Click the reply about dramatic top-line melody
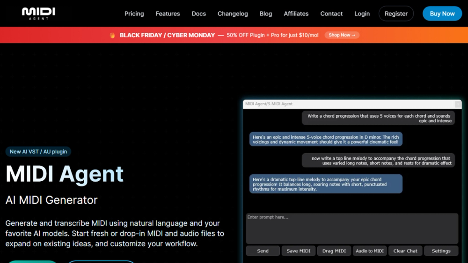This screenshot has width=468, height=263. (326, 184)
